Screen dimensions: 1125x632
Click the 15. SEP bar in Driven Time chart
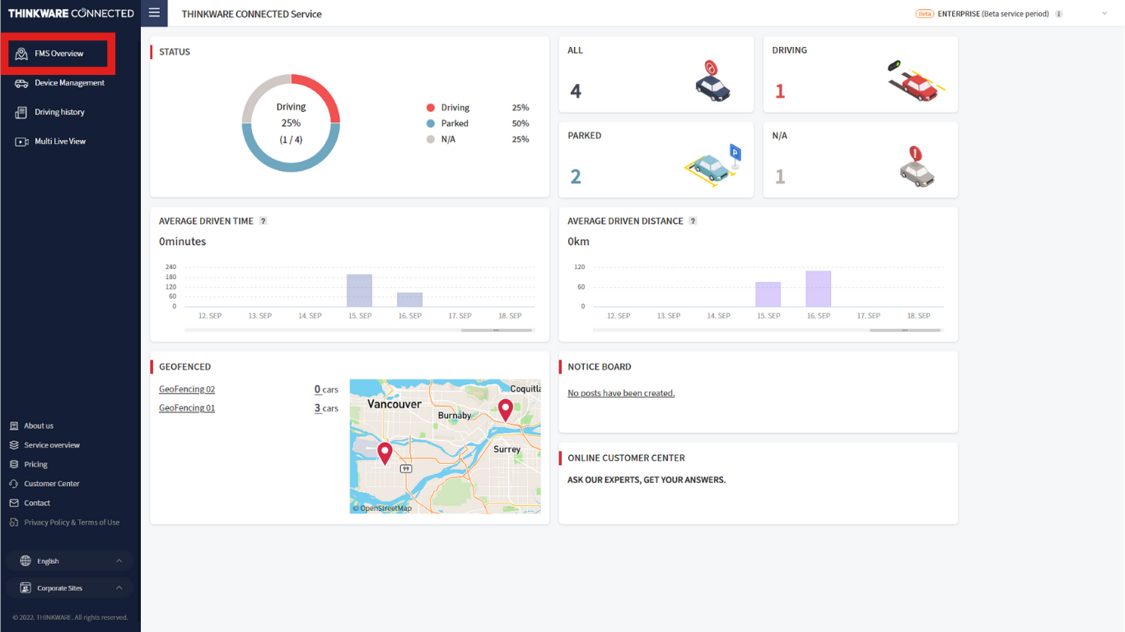point(359,290)
